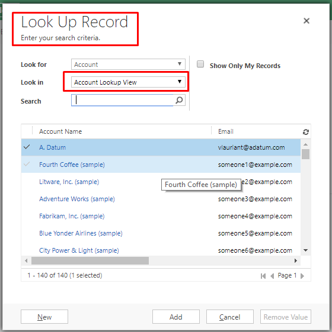Click into the Search text field
This screenshot has height=332, width=332.
122,100
